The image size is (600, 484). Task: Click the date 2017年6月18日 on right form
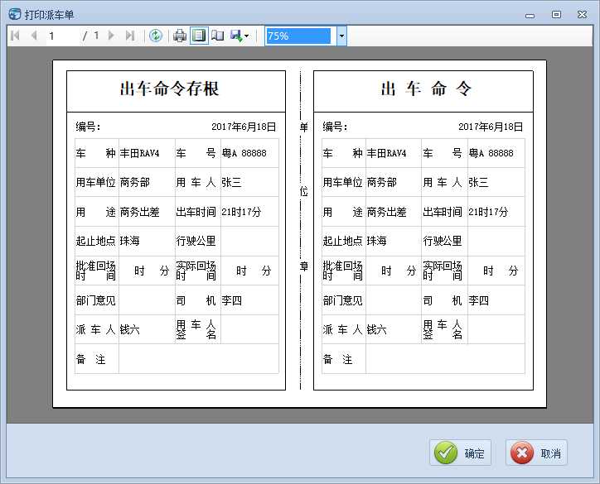click(x=491, y=127)
